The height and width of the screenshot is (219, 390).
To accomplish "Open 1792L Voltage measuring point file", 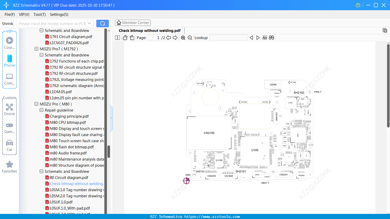I will (x=77, y=79).
